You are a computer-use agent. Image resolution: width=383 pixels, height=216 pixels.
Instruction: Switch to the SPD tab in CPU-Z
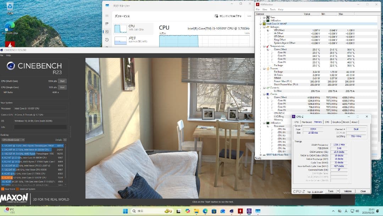coord(327,122)
